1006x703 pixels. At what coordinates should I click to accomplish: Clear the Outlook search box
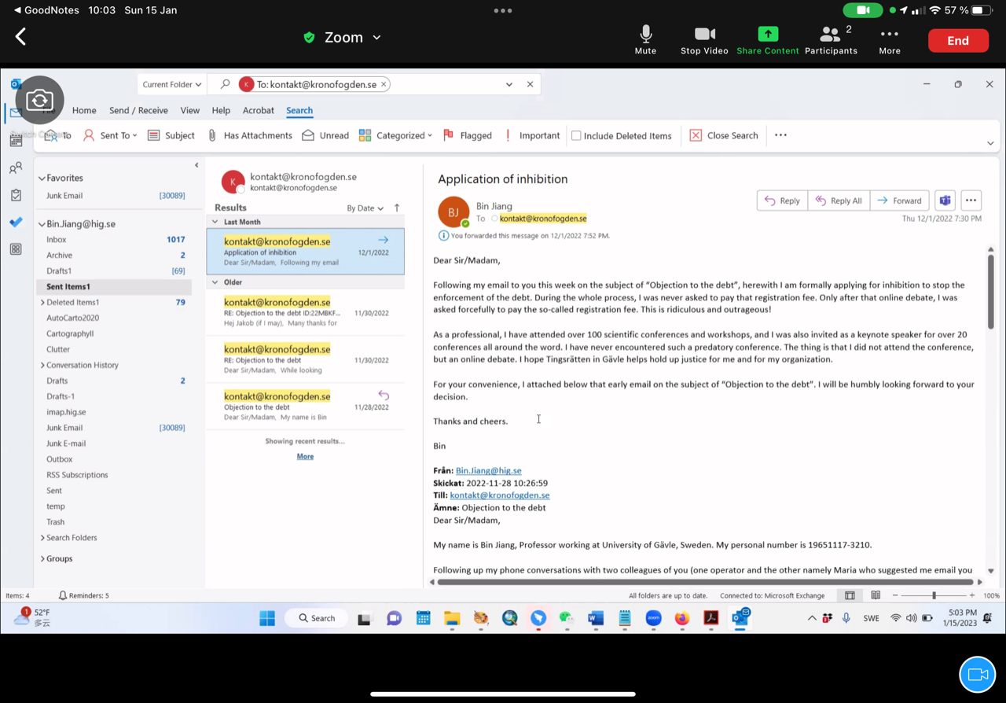(530, 84)
